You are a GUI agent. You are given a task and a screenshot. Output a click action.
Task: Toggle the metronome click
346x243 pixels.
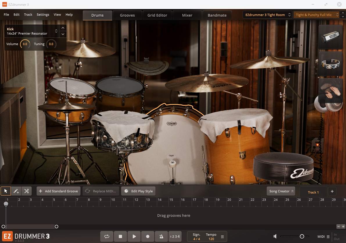click(x=161, y=237)
